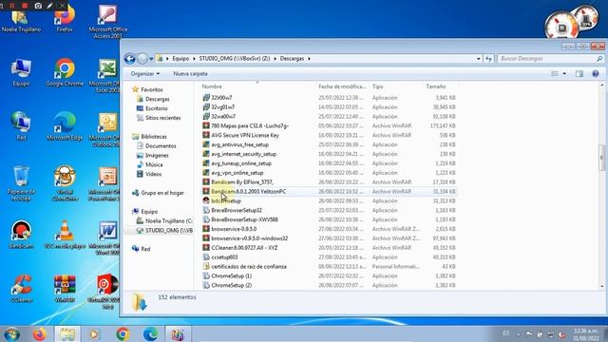Screen dimensions: 608x342
Task: Select Red in the navigation pane
Action: click(145, 249)
